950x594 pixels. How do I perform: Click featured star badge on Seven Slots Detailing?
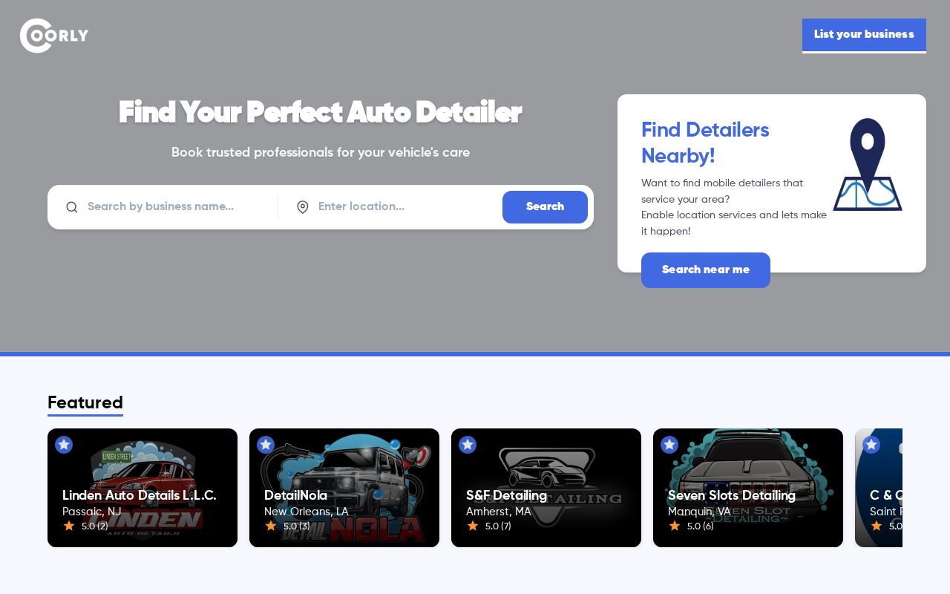pyautogui.click(x=669, y=445)
